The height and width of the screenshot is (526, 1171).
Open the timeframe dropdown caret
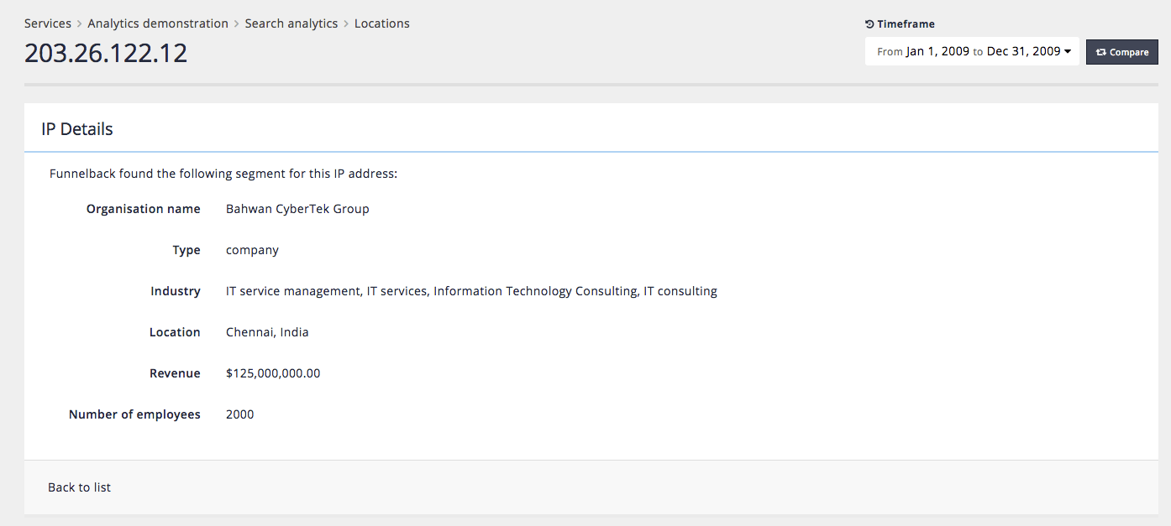pyautogui.click(x=1068, y=52)
